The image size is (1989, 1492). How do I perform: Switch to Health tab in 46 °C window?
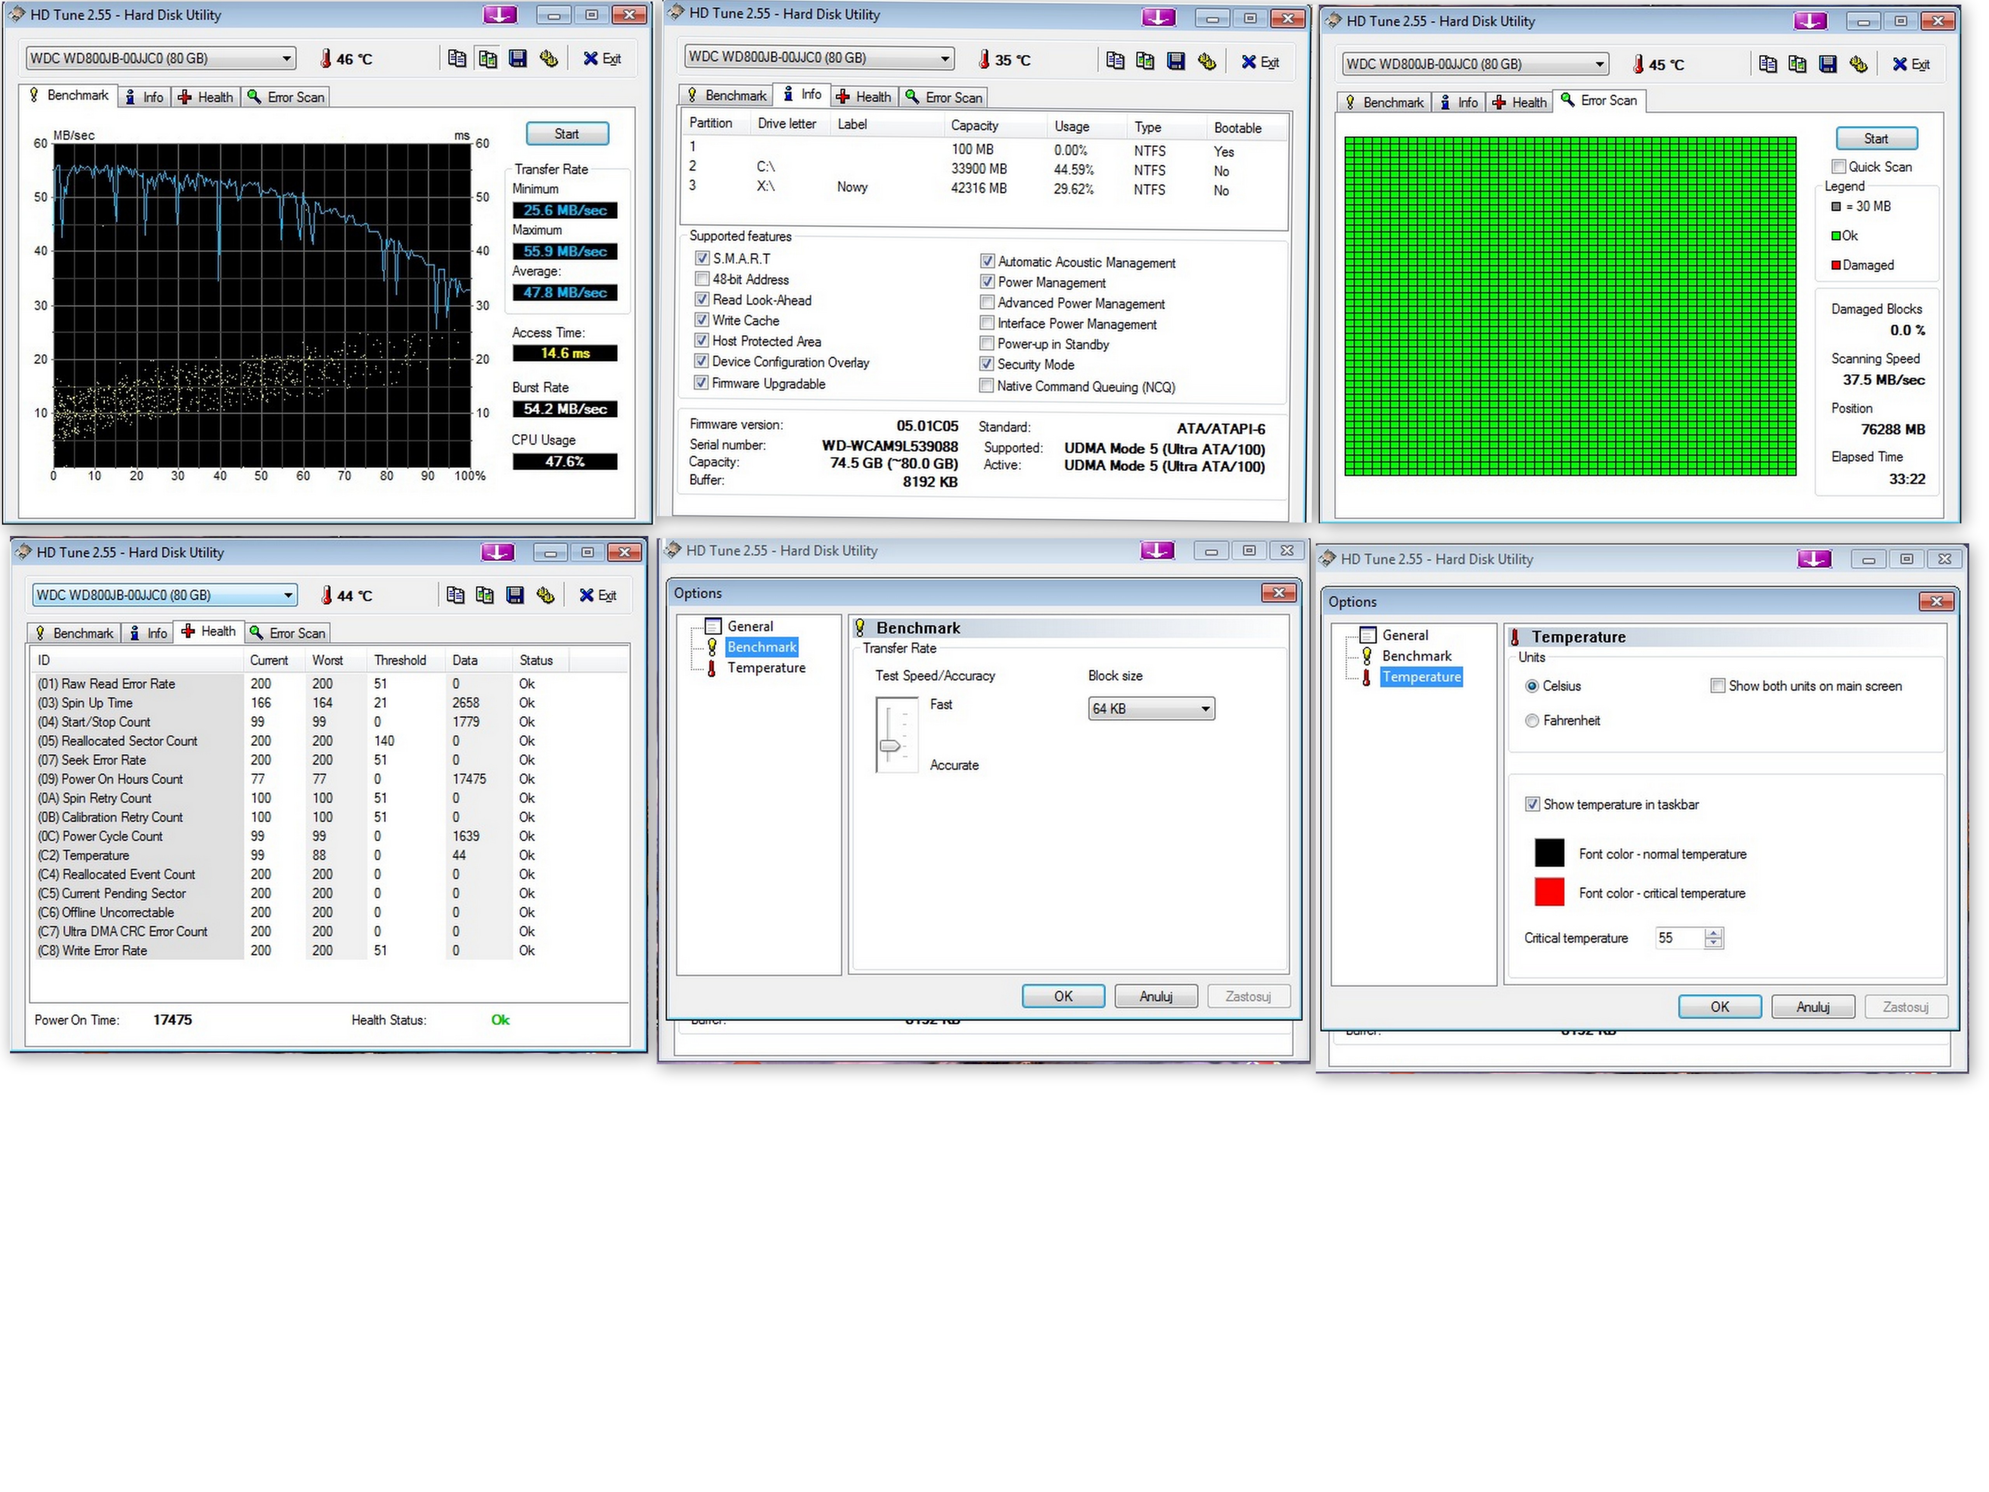(206, 96)
